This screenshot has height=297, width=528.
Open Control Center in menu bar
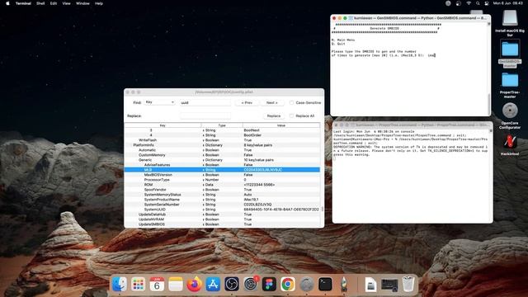point(487,3)
